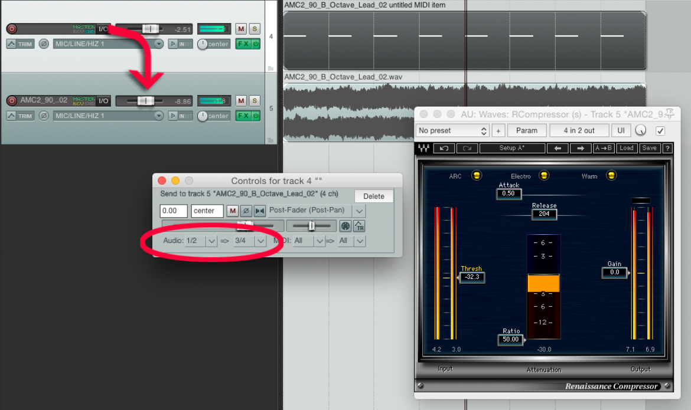This screenshot has height=410, width=691.
Task: Mute track 4
Action: [240, 29]
